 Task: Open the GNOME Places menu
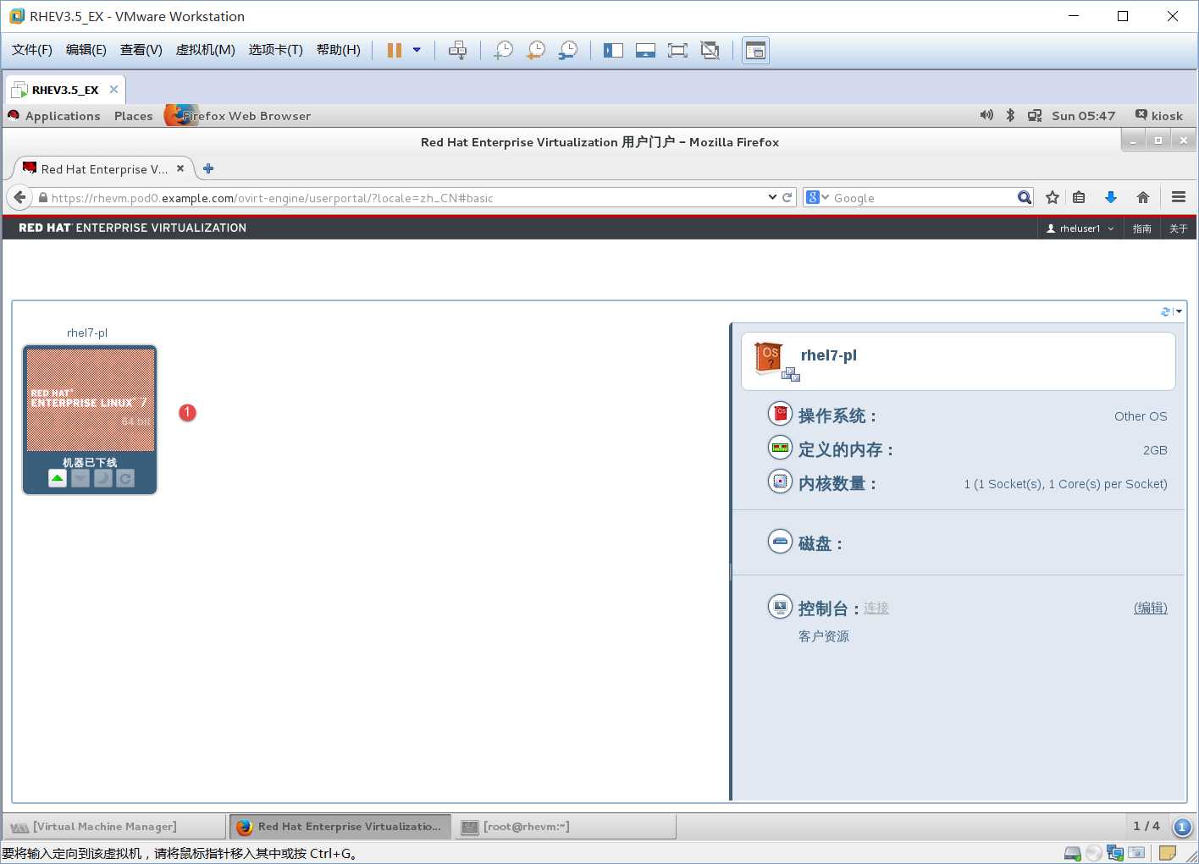tap(134, 116)
